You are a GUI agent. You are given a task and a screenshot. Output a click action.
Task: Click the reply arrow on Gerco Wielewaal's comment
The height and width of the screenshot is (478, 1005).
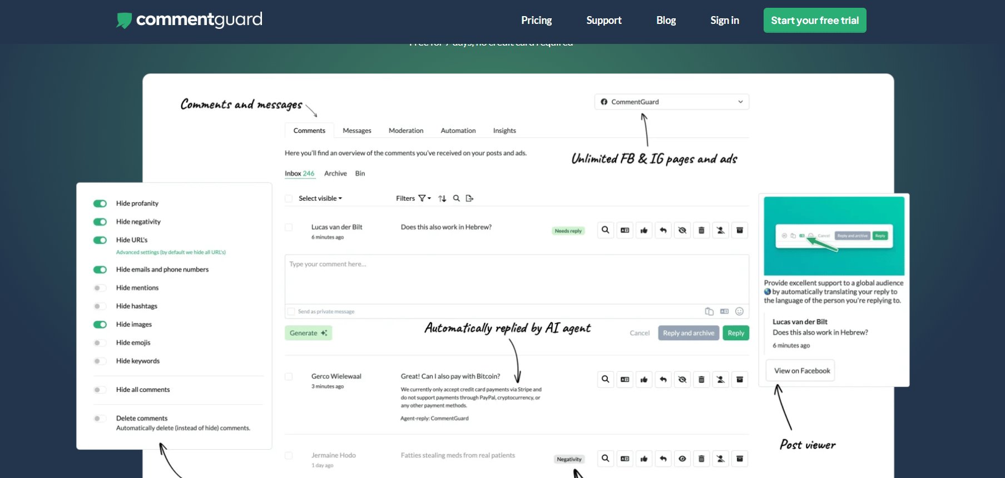663,380
